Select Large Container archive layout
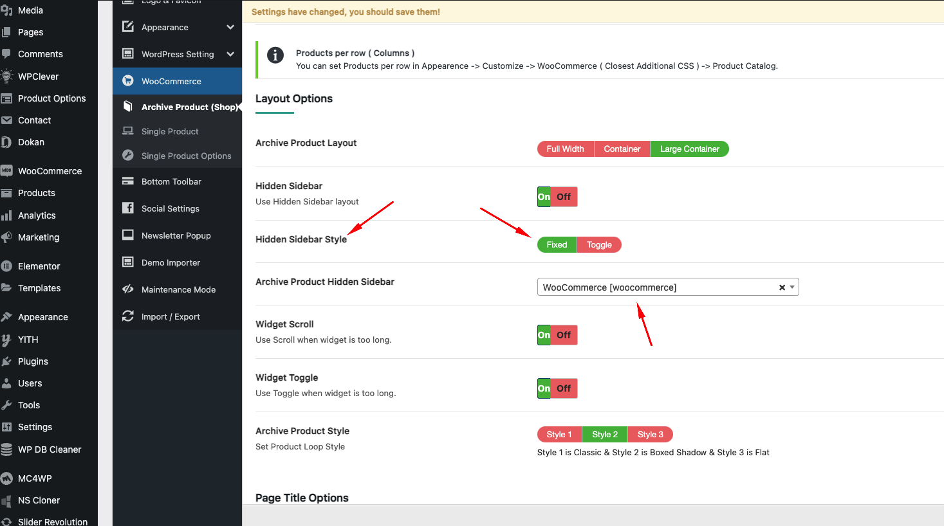The width and height of the screenshot is (944, 526). (x=690, y=149)
